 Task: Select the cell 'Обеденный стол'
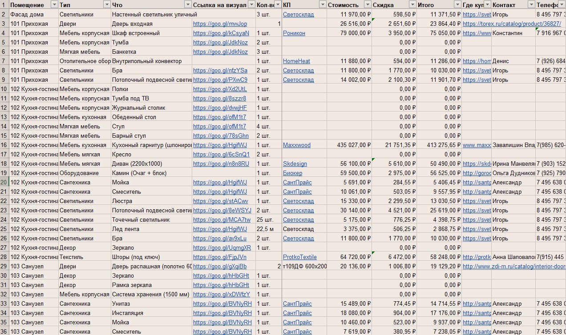(x=152, y=117)
